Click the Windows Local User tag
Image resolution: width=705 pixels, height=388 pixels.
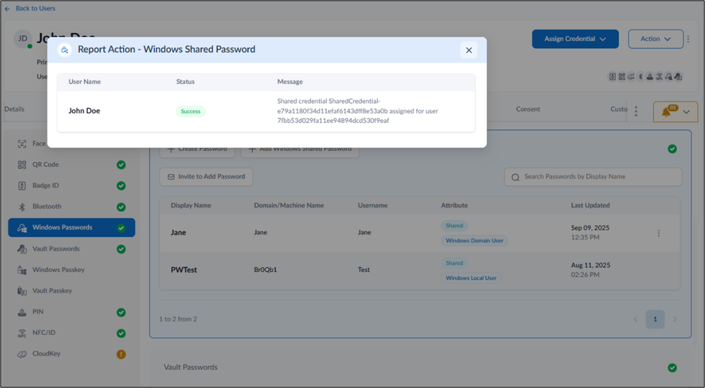pos(471,278)
